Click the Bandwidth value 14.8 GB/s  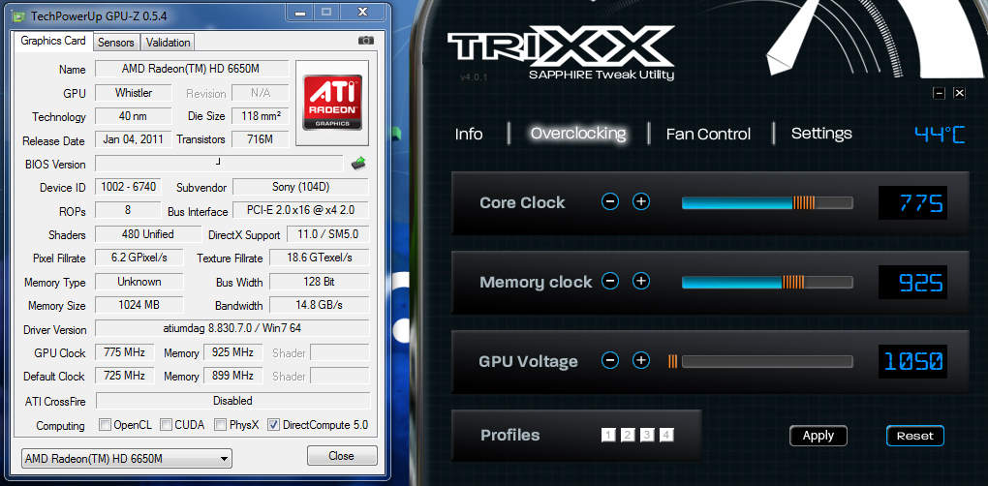point(320,305)
